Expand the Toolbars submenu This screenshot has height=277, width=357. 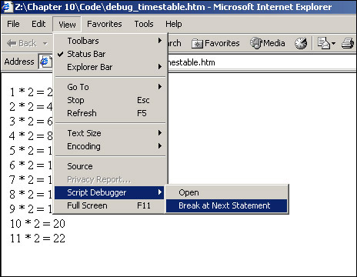pos(110,41)
